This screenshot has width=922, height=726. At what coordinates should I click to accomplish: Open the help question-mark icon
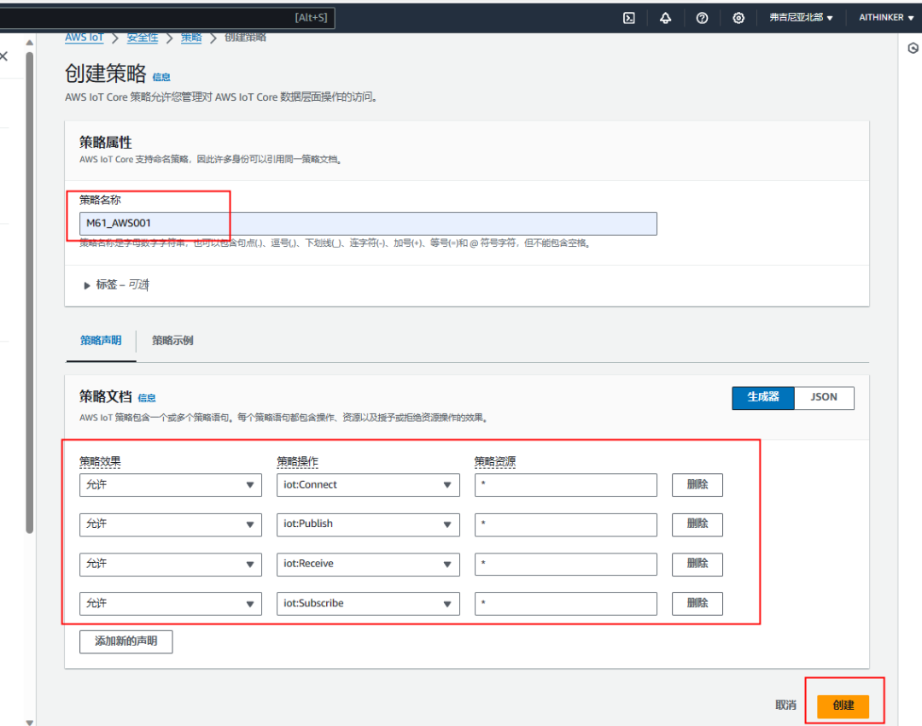click(x=702, y=18)
